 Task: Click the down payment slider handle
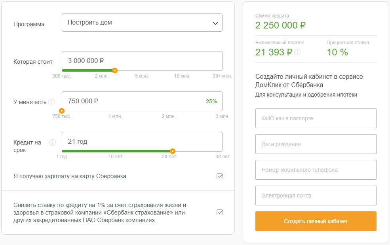(x=62, y=111)
